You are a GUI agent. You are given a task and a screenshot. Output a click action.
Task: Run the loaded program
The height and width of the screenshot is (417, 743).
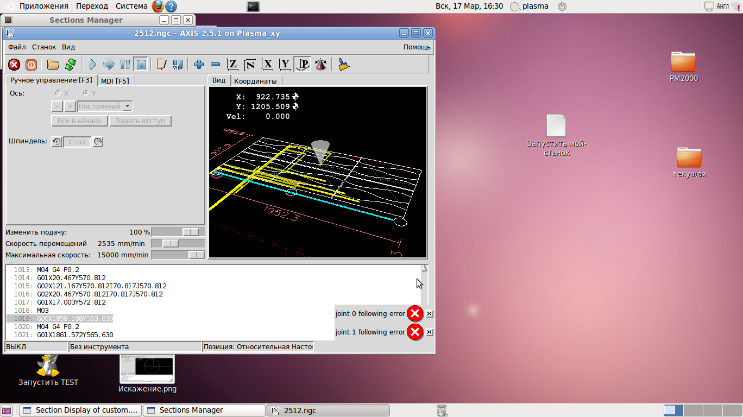92,65
